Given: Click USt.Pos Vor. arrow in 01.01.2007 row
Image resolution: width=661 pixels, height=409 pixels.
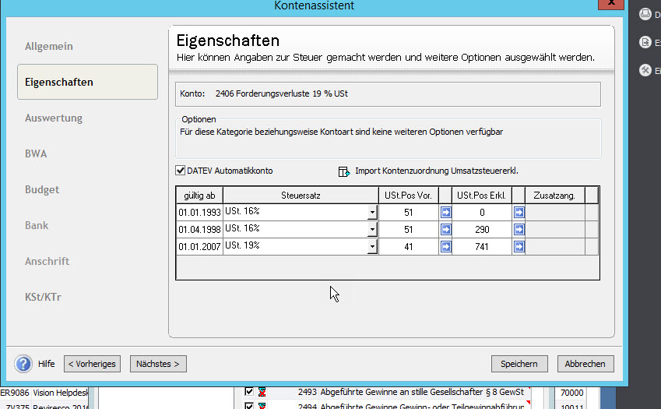Looking at the screenshot, I should (445, 246).
